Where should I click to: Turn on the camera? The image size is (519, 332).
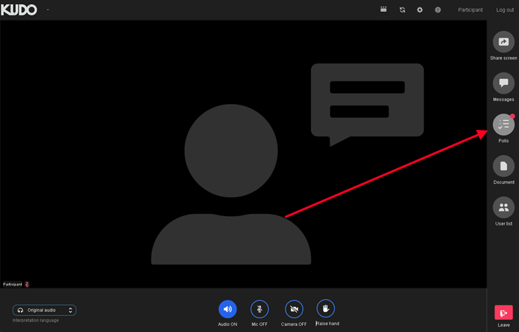coord(294,309)
